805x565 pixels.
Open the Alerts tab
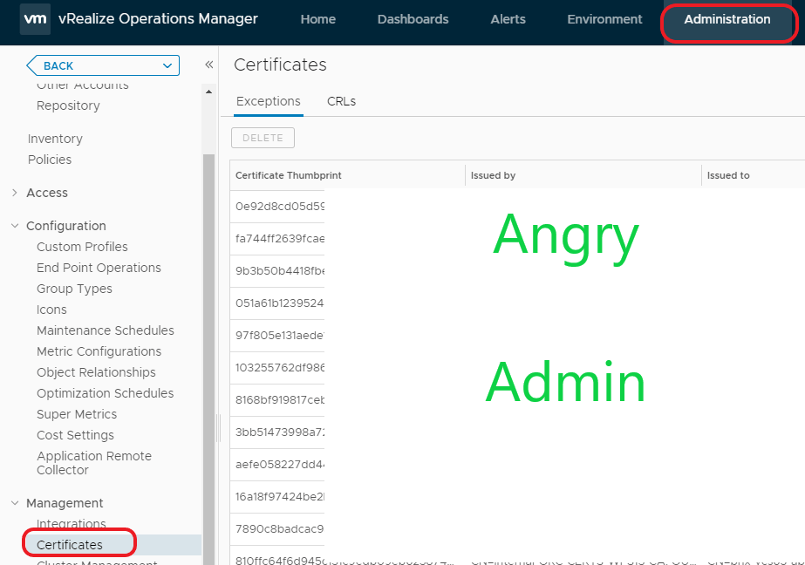click(508, 19)
